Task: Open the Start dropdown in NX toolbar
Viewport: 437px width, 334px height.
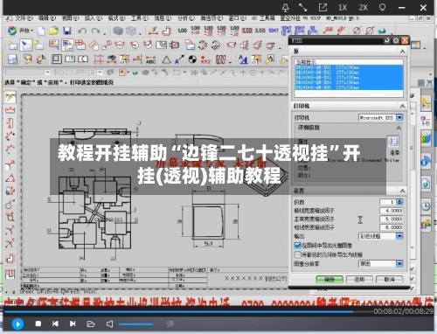Action: coord(20,31)
